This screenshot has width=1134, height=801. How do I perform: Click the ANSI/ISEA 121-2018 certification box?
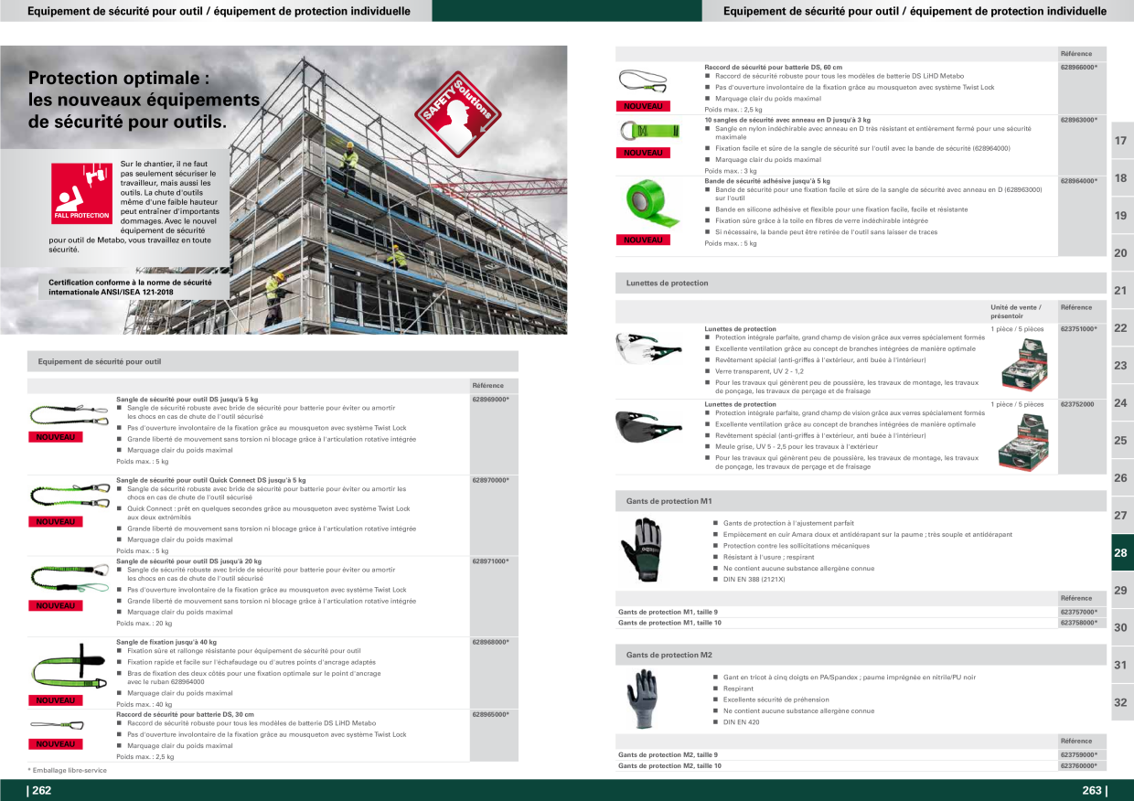pos(135,287)
